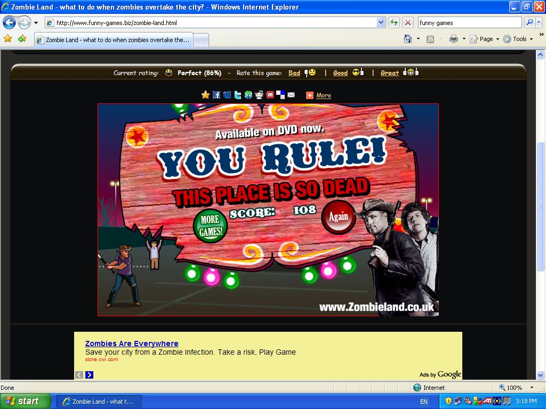Click the Home icon in toolbar
The height and width of the screenshot is (409, 546).
pyautogui.click(x=408, y=39)
